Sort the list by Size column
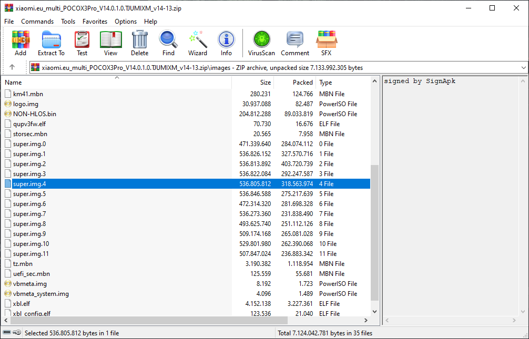Viewport: 529px width, 339px height. (x=253, y=83)
